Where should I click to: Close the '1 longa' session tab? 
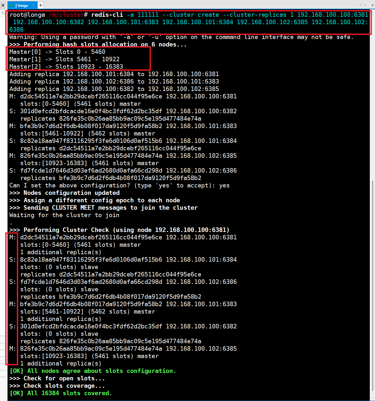[33, 5]
